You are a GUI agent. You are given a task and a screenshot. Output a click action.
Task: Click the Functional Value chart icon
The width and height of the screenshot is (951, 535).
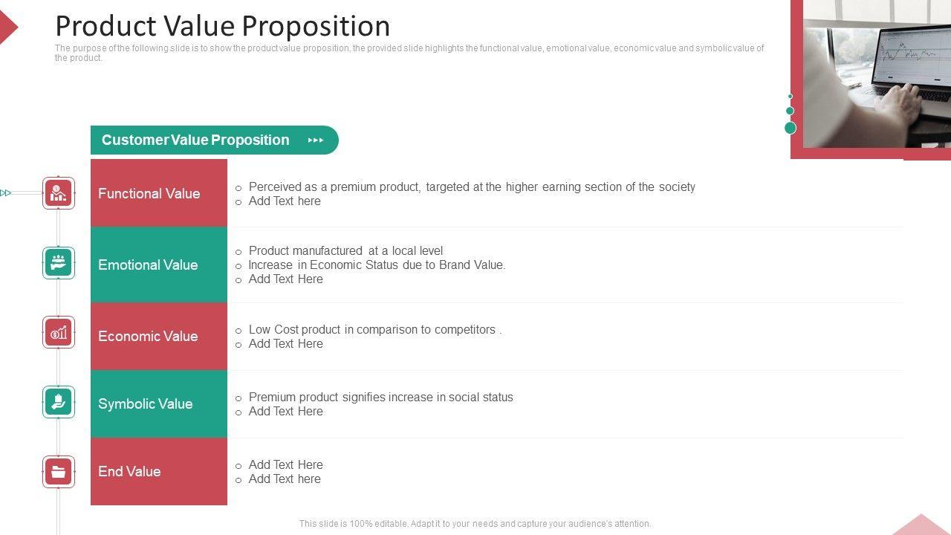[59, 193]
